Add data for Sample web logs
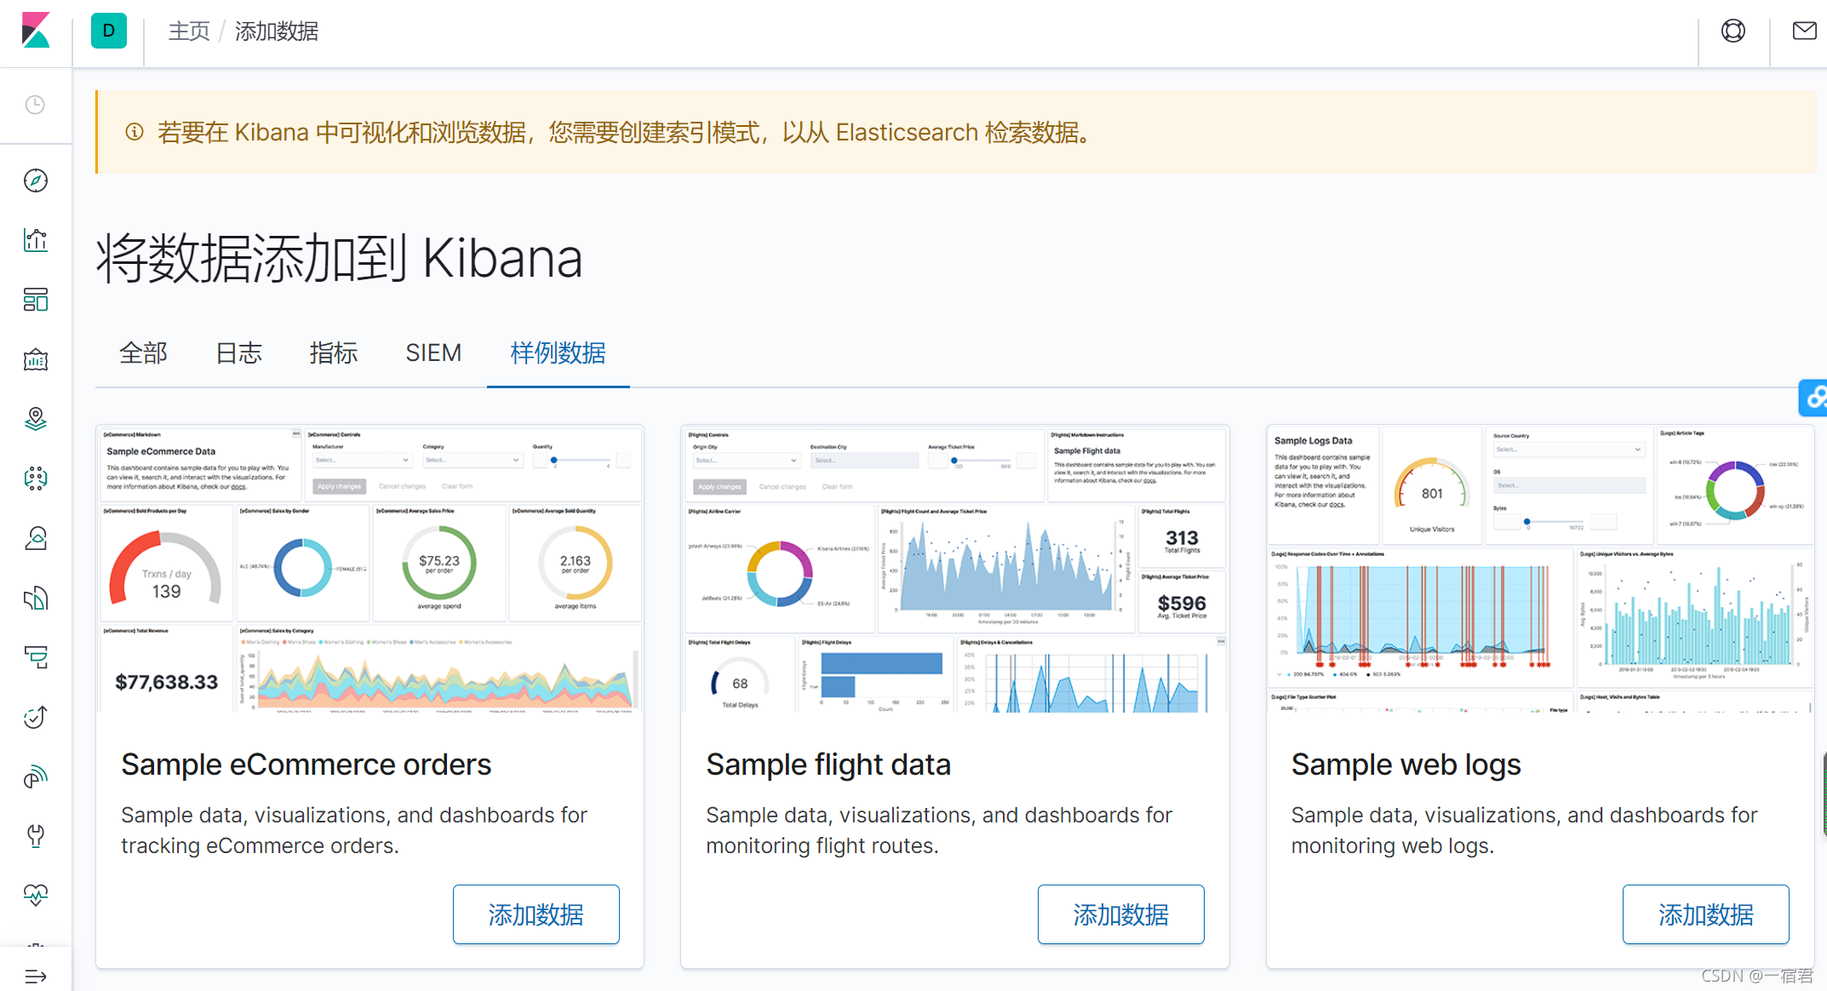The image size is (1827, 991). (1705, 914)
